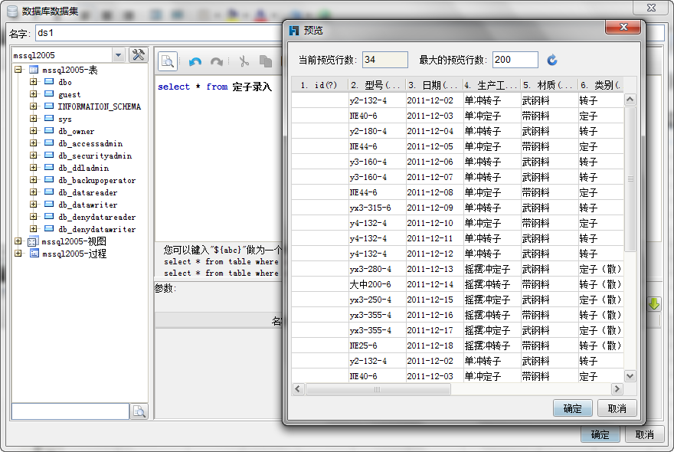The height and width of the screenshot is (452, 674).
Task: Select db_securityadmin in the tree
Action: pos(95,156)
